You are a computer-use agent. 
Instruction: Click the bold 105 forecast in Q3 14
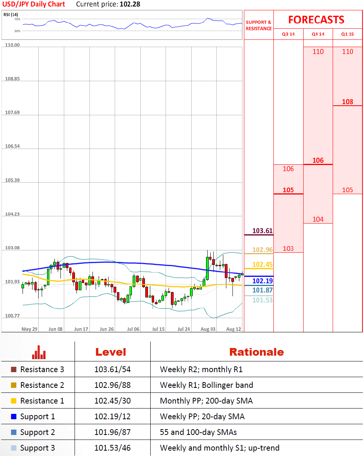coord(288,190)
